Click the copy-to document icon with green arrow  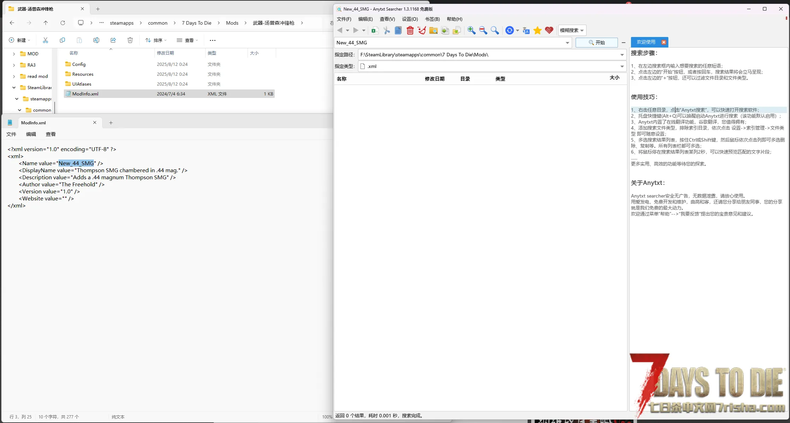445,30
